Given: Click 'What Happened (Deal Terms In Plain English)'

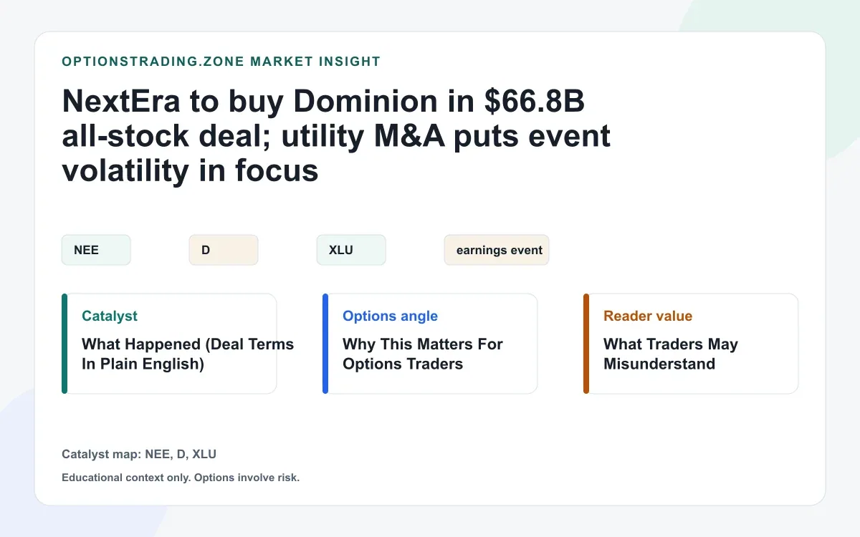Looking at the screenshot, I should (x=188, y=354).
